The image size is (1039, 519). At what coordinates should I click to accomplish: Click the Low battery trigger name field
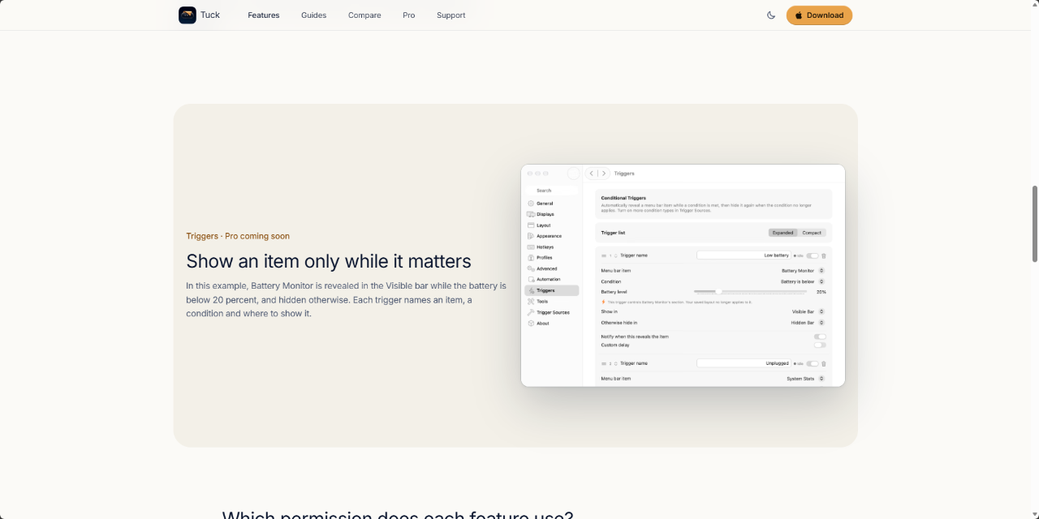(744, 255)
